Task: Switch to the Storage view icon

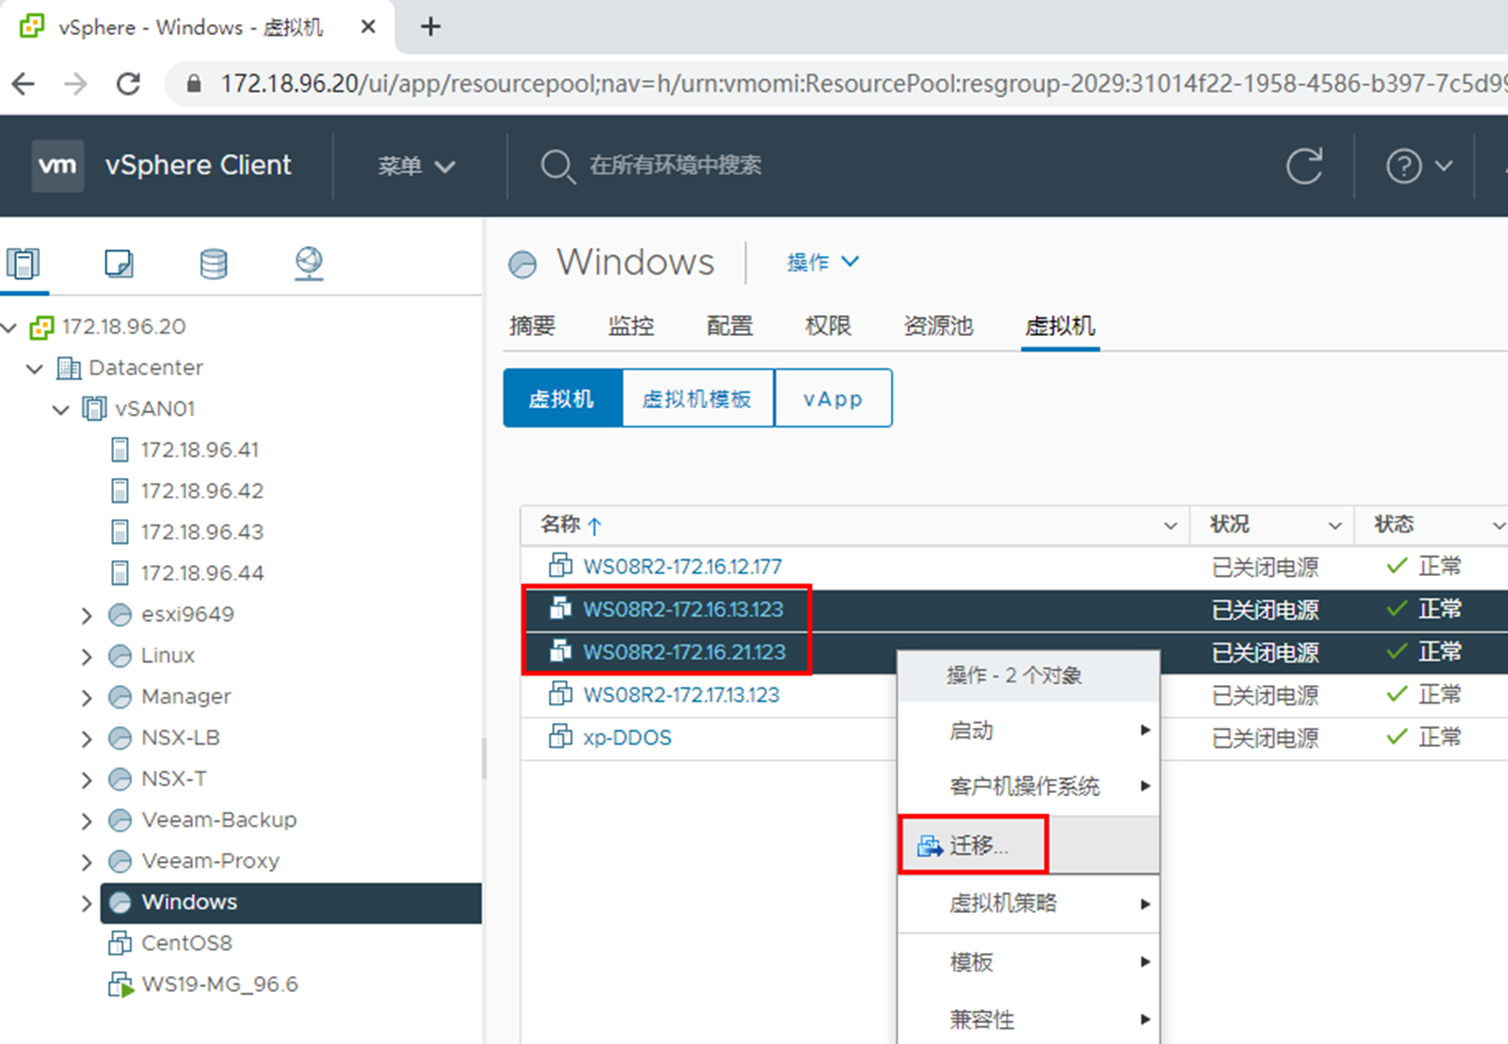Action: point(214,264)
